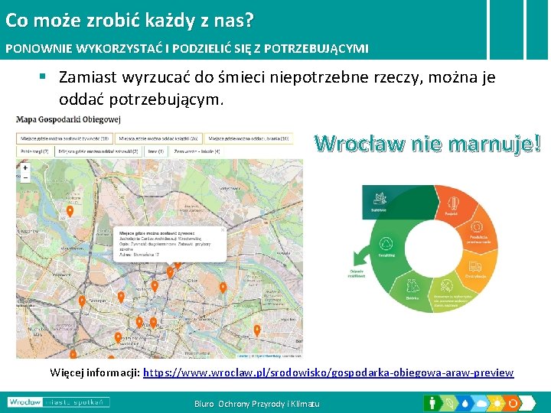Click the yellow sun icon in footer
This screenshot has width=551, height=413.
point(497,403)
